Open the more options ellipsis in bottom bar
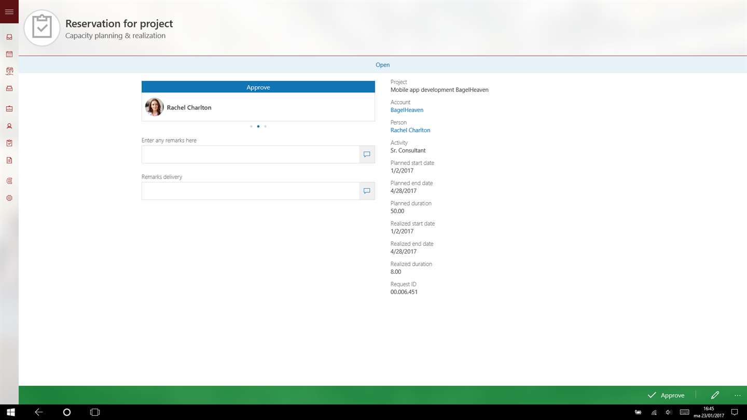Image resolution: width=747 pixels, height=420 pixels. 738,395
